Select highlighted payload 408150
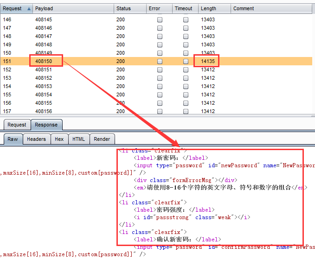315x259 pixels. pos(44,61)
